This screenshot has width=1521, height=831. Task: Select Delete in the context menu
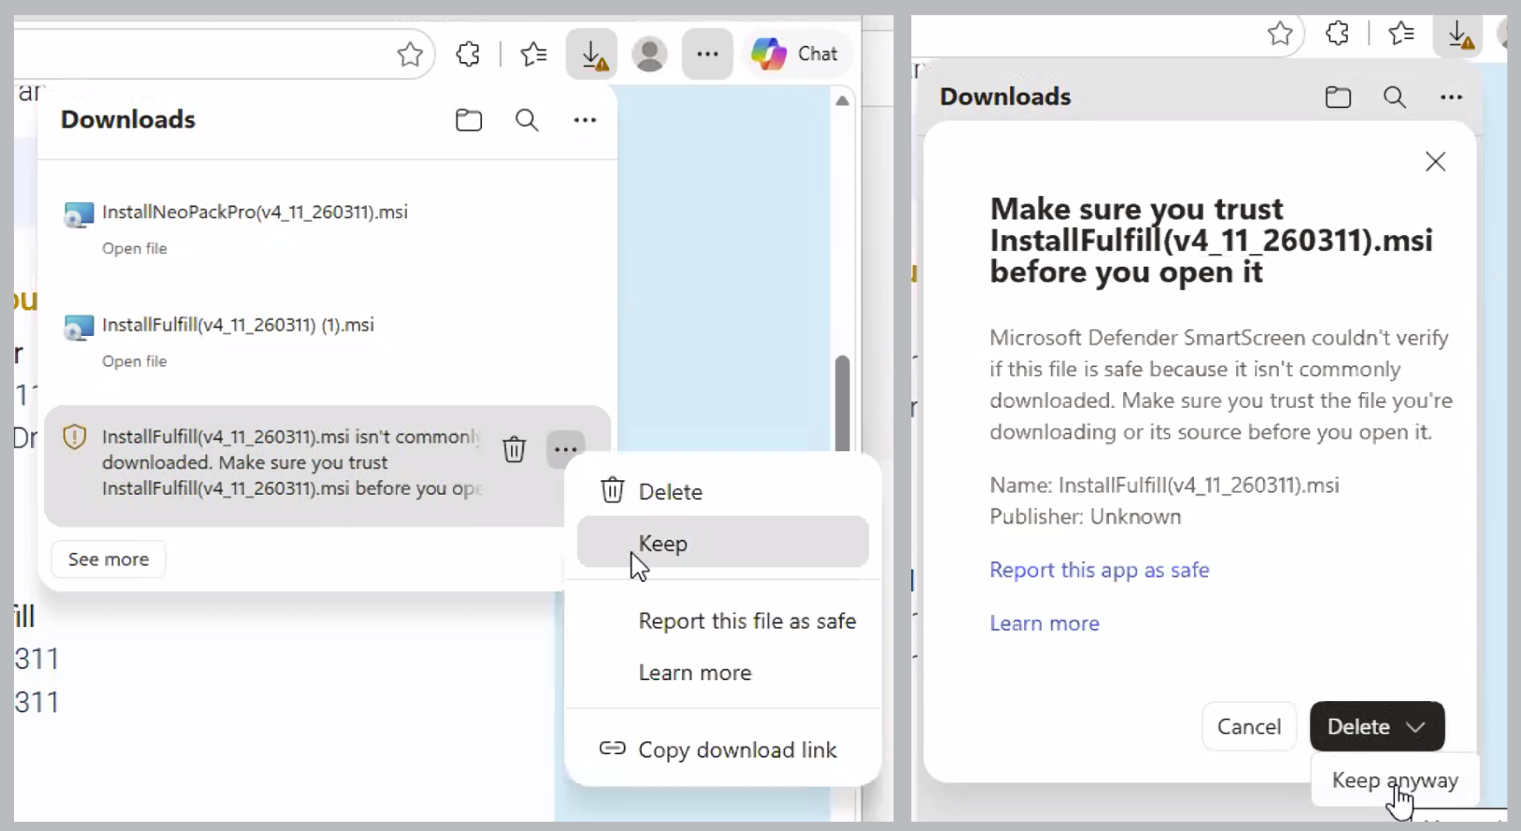click(x=722, y=491)
